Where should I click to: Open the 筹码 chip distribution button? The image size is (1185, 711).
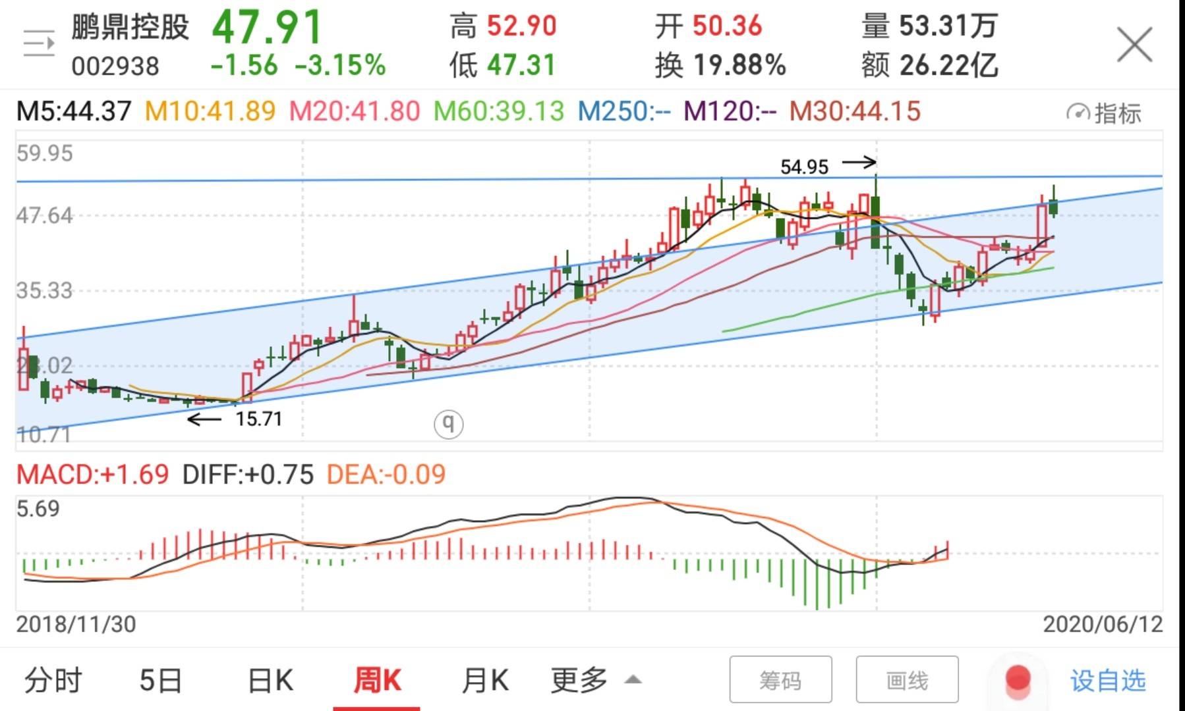pos(781,679)
